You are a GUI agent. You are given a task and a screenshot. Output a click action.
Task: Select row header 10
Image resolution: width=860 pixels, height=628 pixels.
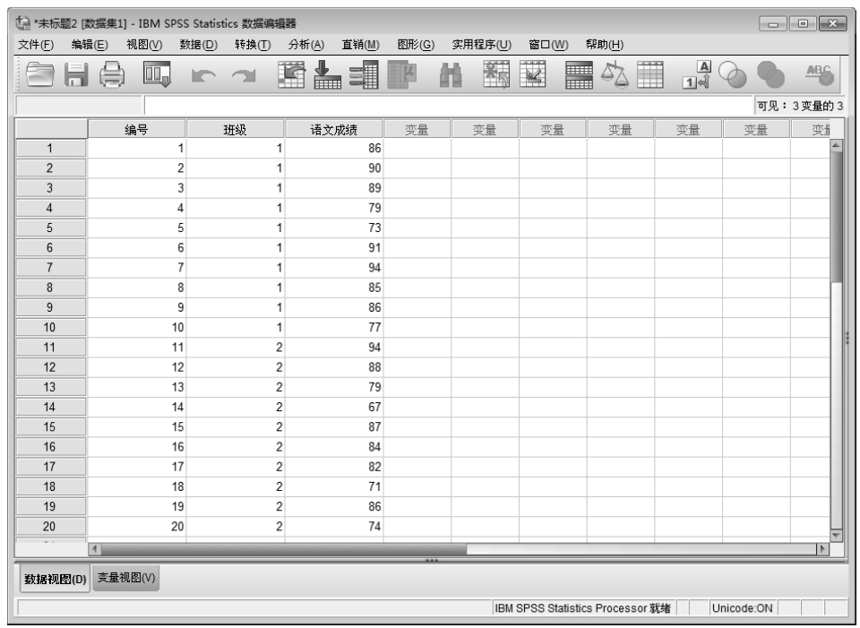(x=50, y=327)
